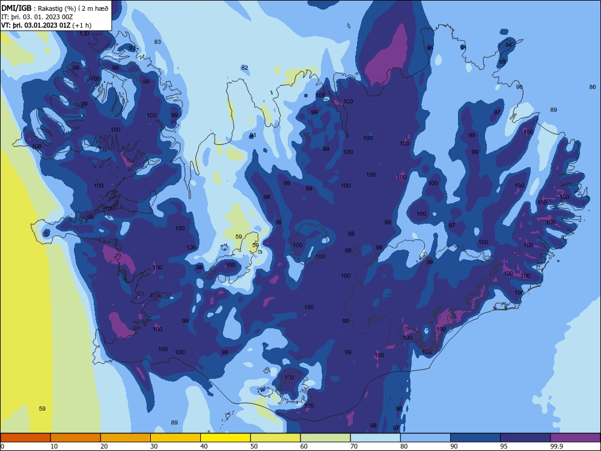Click the humidity value '83' on the map
The width and height of the screenshot is (601, 451).
(157, 42)
